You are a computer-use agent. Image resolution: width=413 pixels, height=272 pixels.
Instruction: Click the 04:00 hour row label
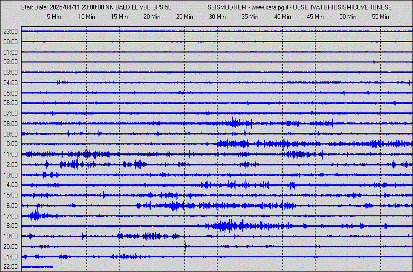[x=11, y=83]
